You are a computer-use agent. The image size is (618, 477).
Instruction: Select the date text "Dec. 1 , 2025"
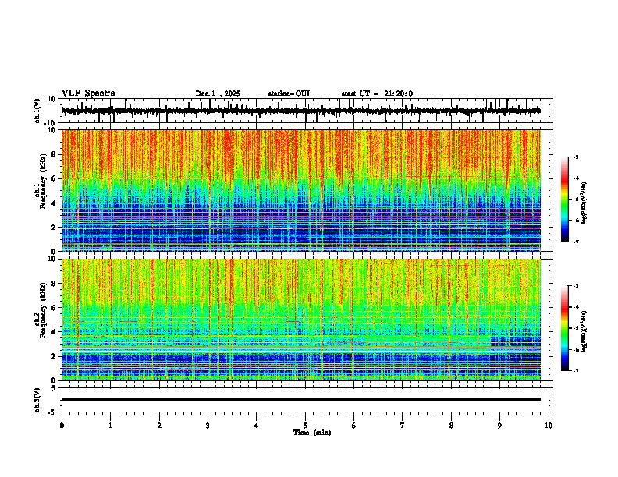pos(218,94)
